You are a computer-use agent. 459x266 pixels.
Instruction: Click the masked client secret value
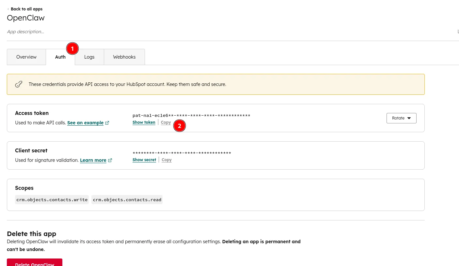tap(182, 153)
